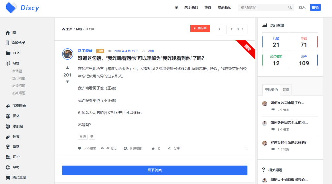Click the red 进行中 status button
332x184 pixels.
200,29
